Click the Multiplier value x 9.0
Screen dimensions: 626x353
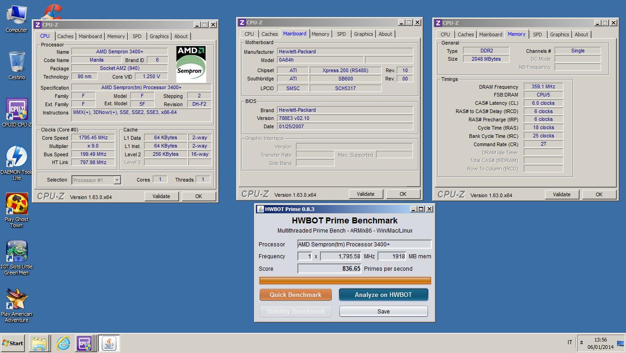tap(94, 146)
